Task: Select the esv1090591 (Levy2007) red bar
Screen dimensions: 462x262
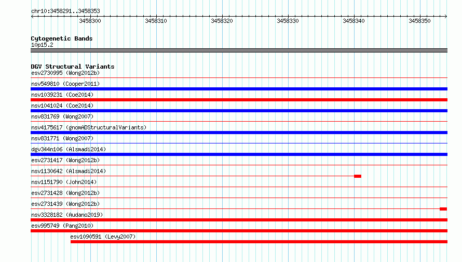Action: pos(259,242)
